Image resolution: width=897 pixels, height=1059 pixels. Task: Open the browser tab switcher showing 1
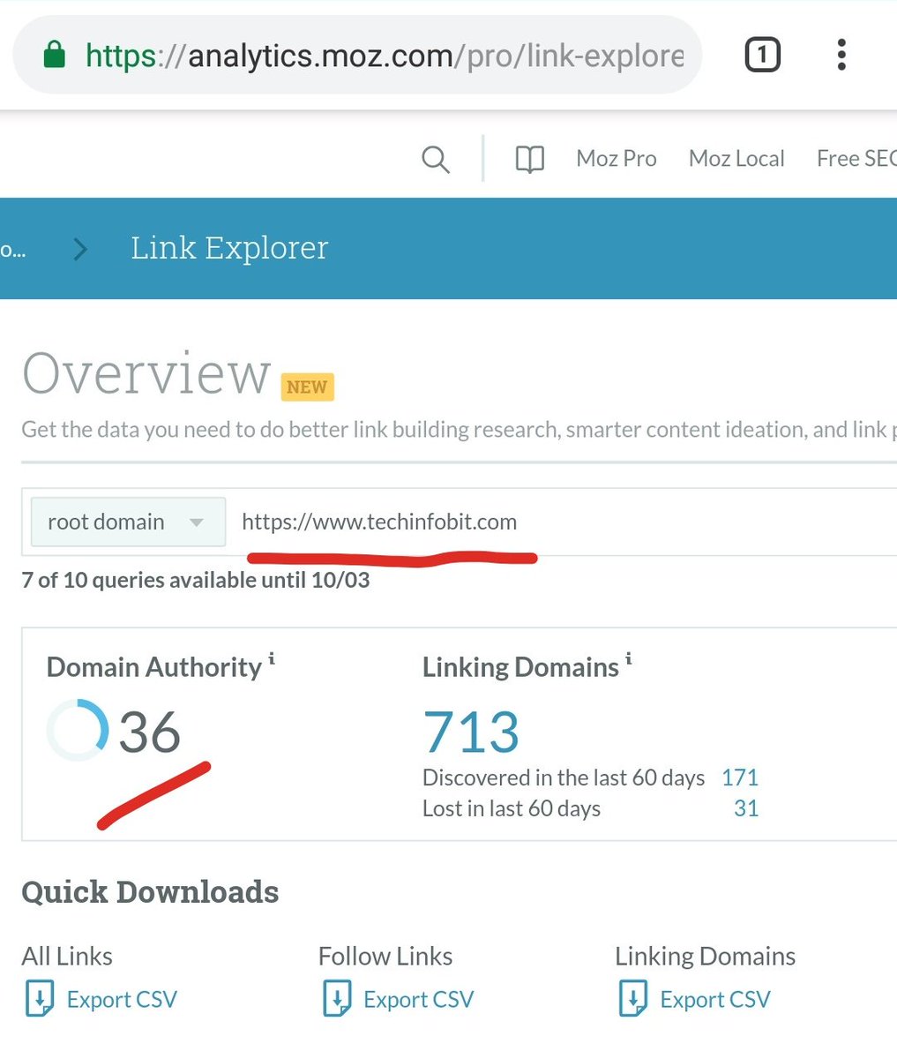761,54
